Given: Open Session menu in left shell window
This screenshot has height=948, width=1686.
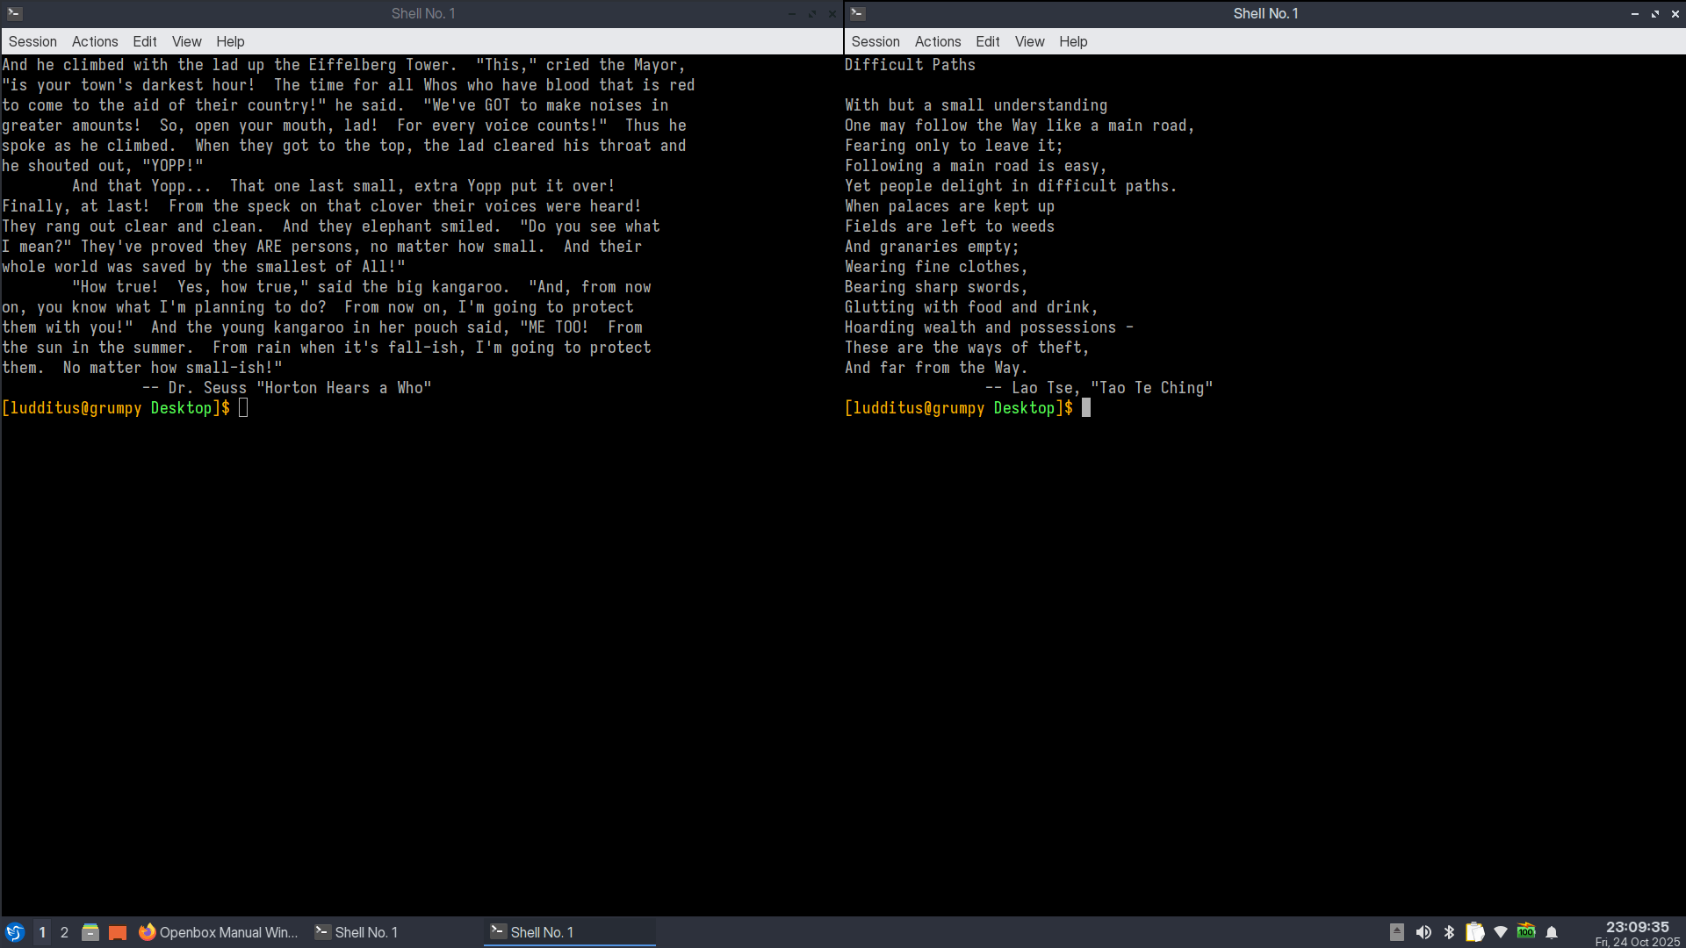Looking at the screenshot, I should (32, 41).
